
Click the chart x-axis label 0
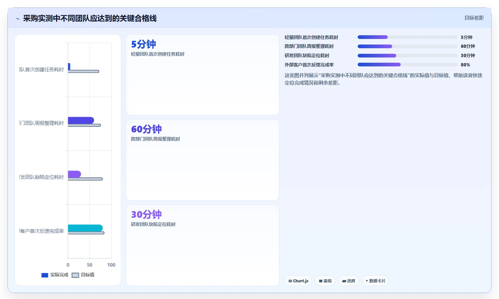[68, 265]
